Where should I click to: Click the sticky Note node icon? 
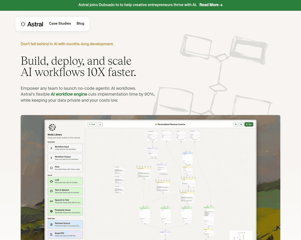tap(51, 168)
